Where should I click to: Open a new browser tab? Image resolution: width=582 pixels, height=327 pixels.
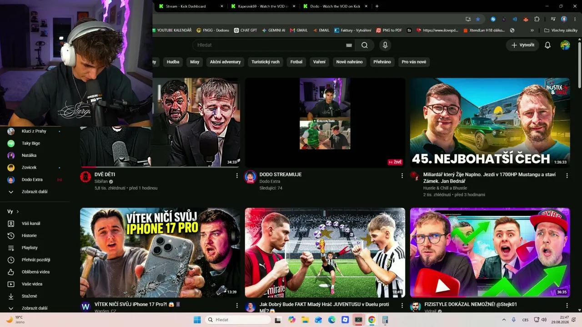point(377,6)
